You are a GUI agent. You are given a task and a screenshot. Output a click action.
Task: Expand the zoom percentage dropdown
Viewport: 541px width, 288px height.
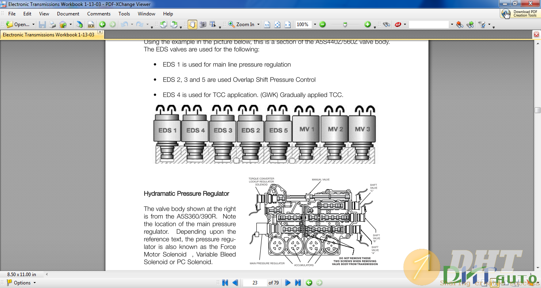pos(315,25)
